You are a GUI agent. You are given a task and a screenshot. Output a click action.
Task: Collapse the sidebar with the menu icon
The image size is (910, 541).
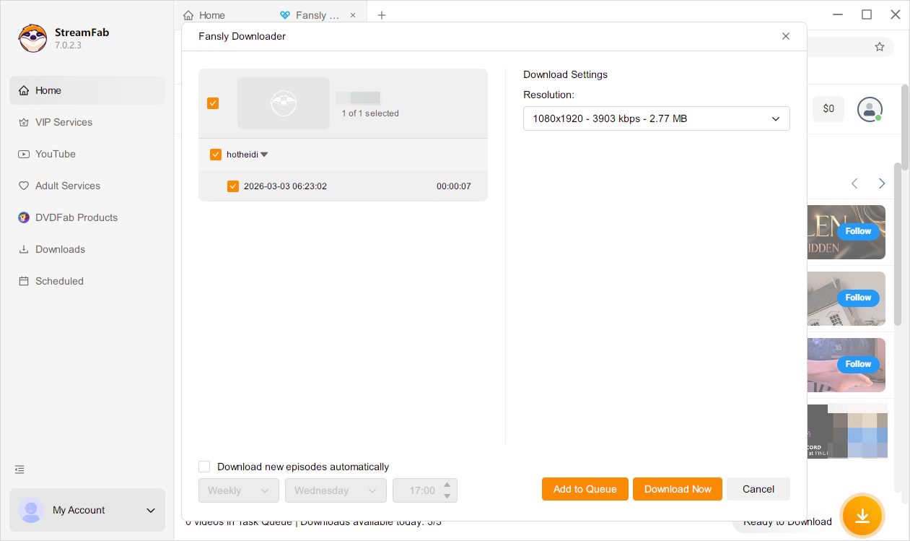[x=20, y=469]
